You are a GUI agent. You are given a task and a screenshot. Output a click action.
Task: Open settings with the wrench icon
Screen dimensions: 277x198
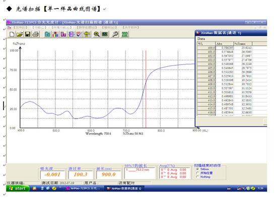(x=115, y=34)
